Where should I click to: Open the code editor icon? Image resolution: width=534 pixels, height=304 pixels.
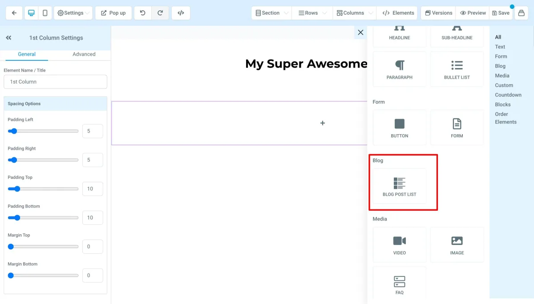coord(181,13)
